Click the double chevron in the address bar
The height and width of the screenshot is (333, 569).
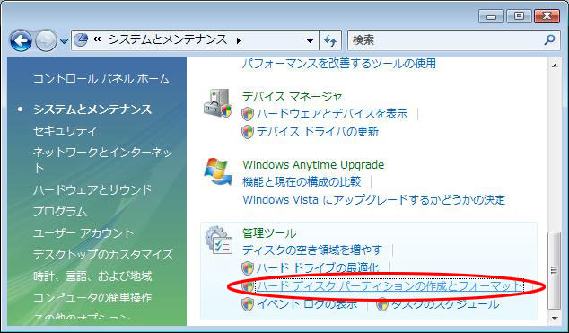pos(97,39)
